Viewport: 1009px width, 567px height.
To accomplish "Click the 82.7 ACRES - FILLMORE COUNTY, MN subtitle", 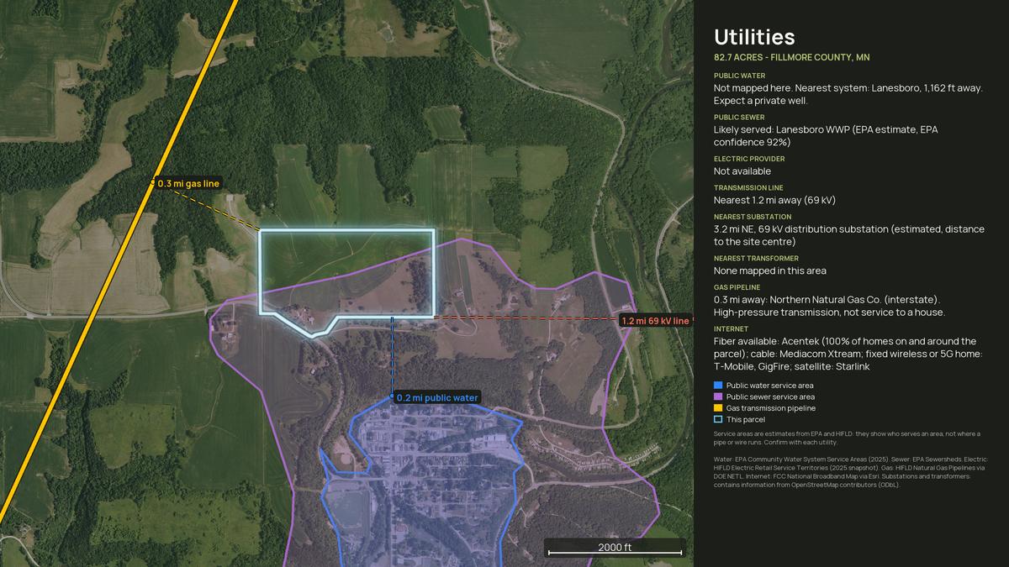I will click(791, 57).
